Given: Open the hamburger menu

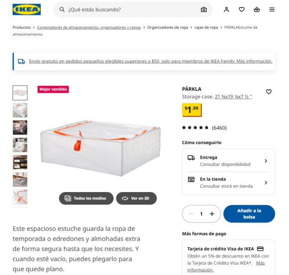Looking at the screenshot, I should 272,9.
